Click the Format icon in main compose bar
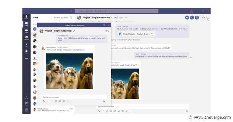 99,111
